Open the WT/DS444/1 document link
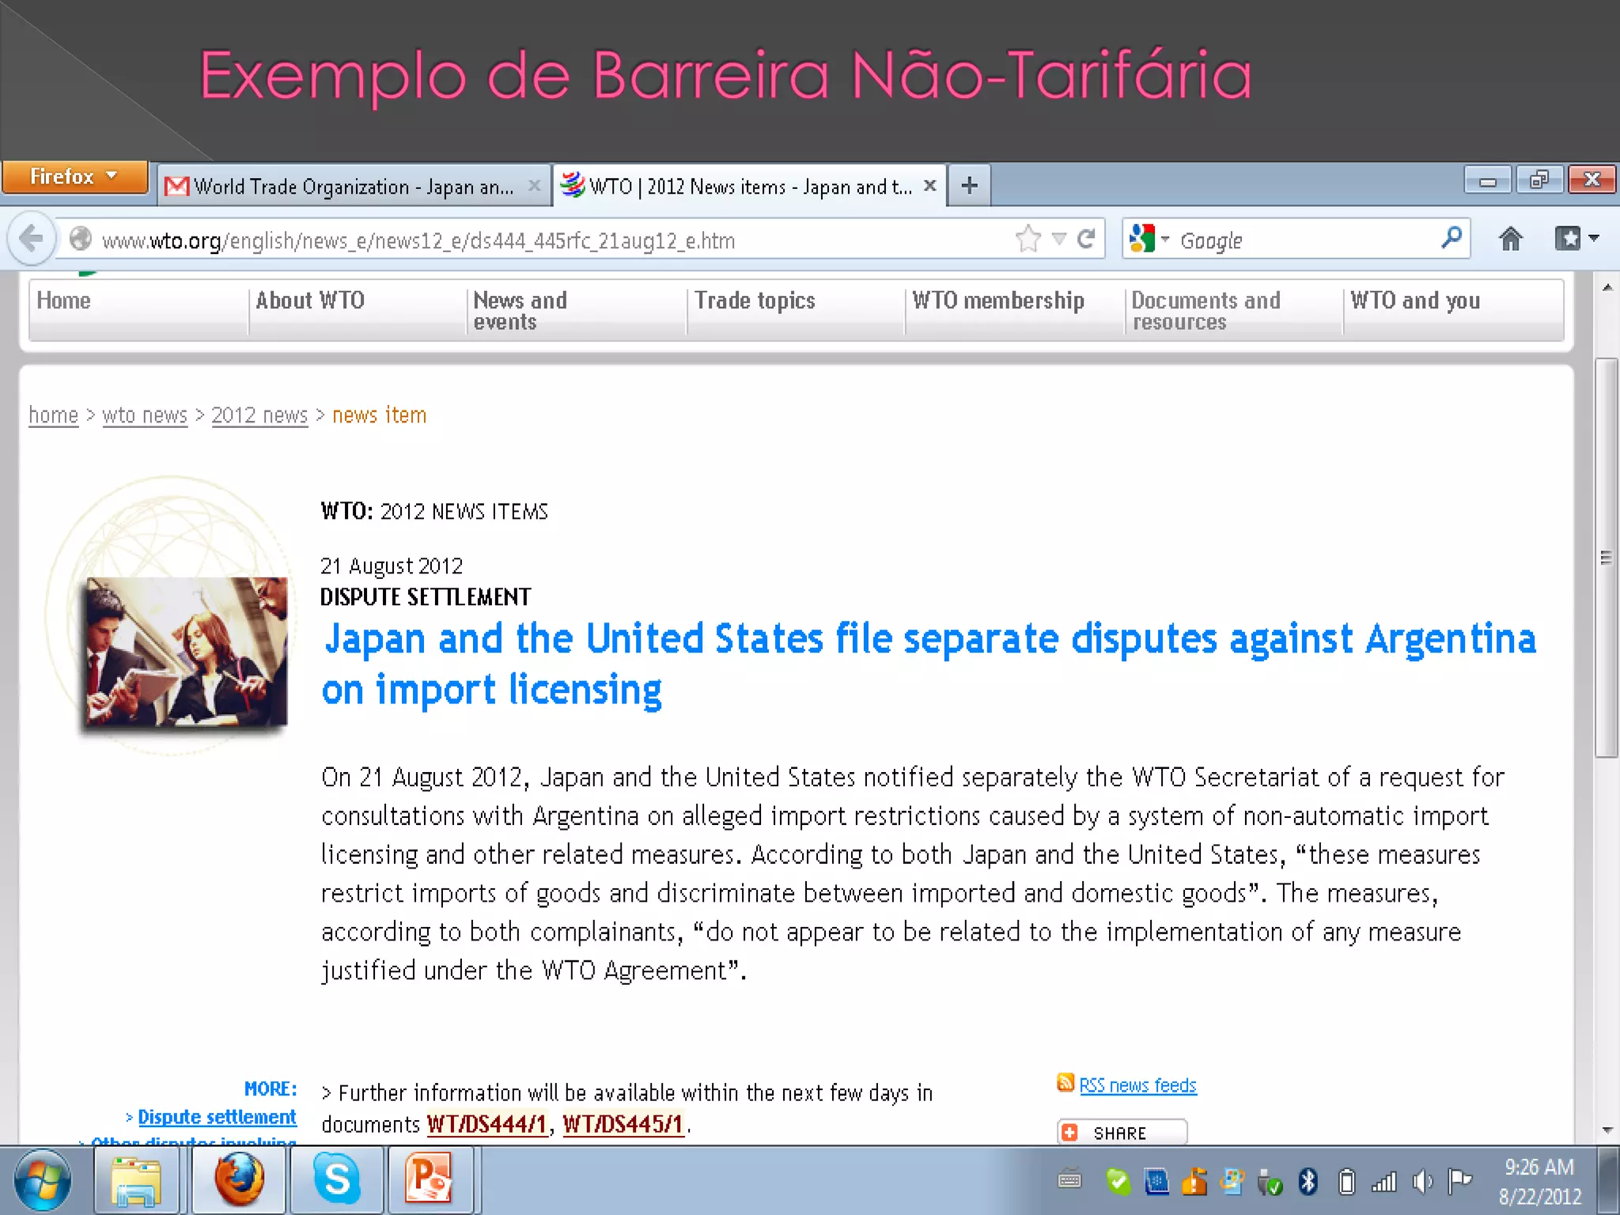 [x=486, y=1124]
